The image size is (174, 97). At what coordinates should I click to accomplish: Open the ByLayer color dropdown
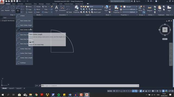click(137, 7)
